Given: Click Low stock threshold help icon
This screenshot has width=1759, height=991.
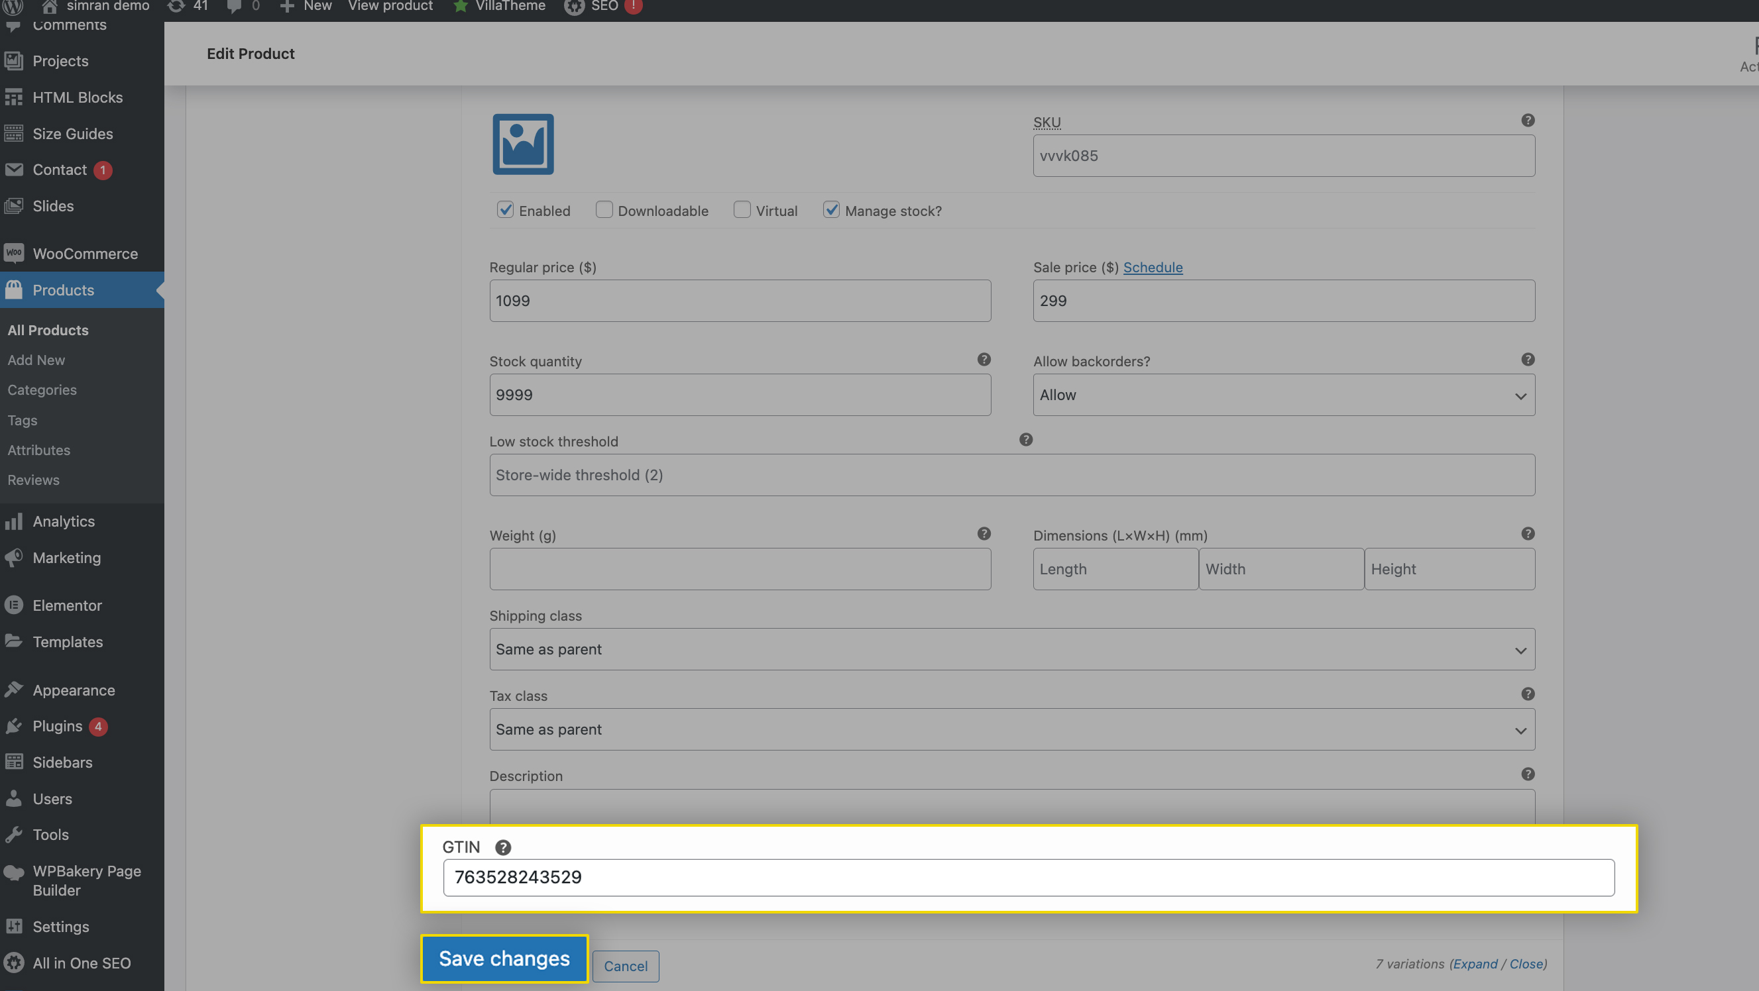Looking at the screenshot, I should pos(1025,440).
